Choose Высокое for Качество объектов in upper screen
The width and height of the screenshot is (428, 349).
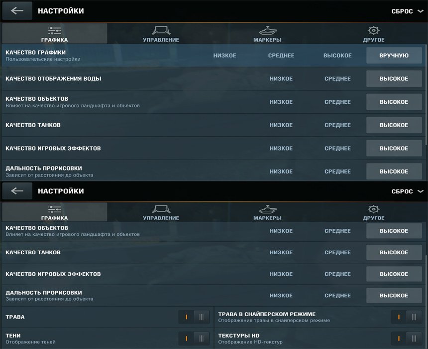394,102
